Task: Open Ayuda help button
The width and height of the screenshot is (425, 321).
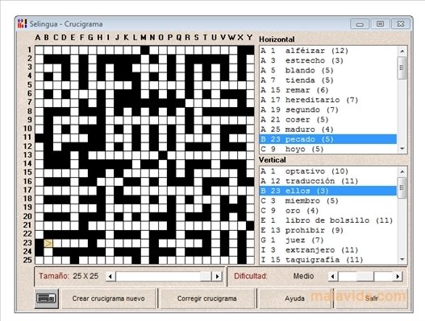Action: [294, 298]
